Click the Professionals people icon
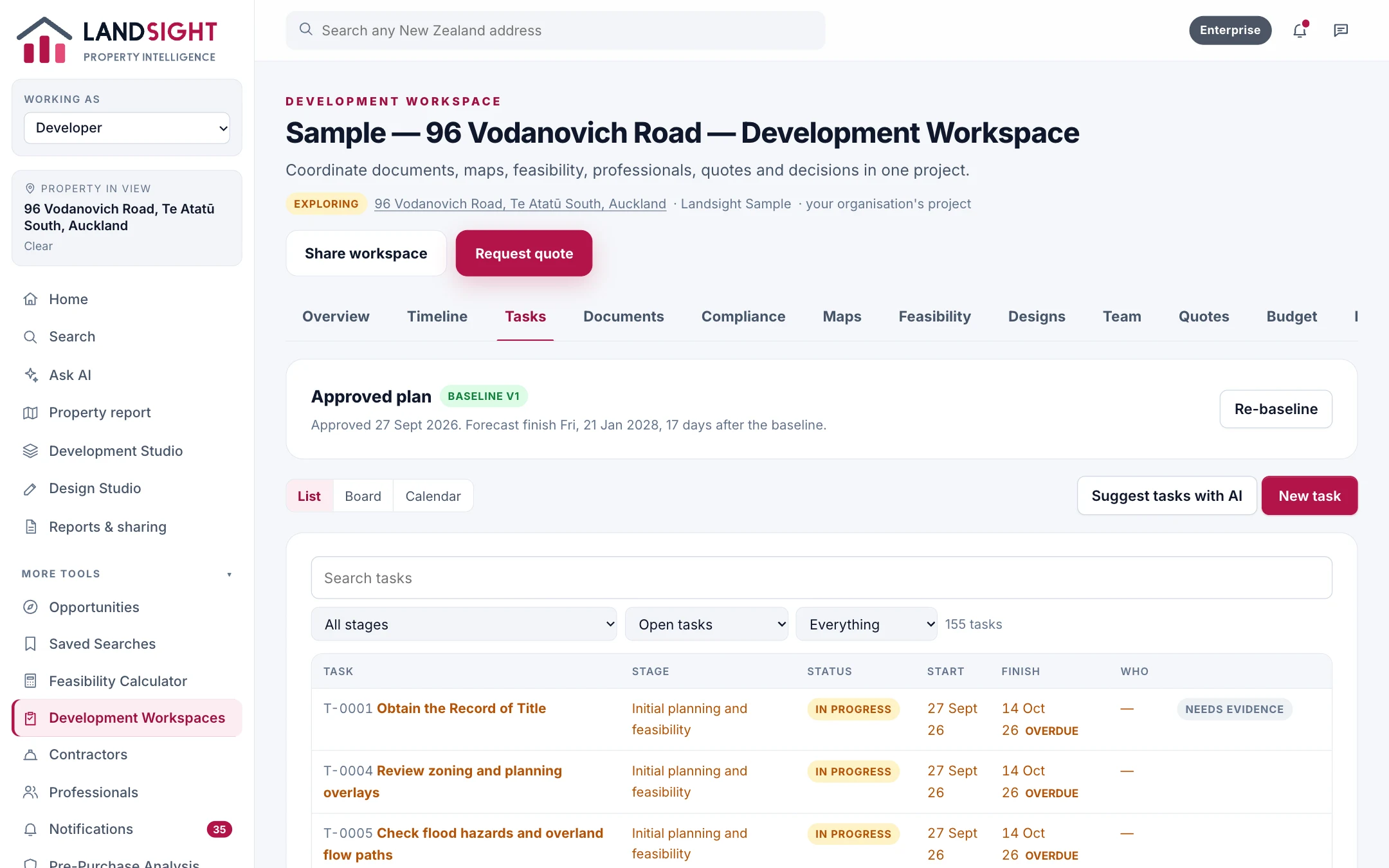1389x868 pixels. point(30,792)
